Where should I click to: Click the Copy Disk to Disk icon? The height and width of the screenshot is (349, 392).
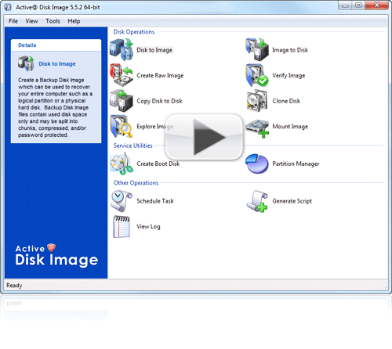(122, 101)
